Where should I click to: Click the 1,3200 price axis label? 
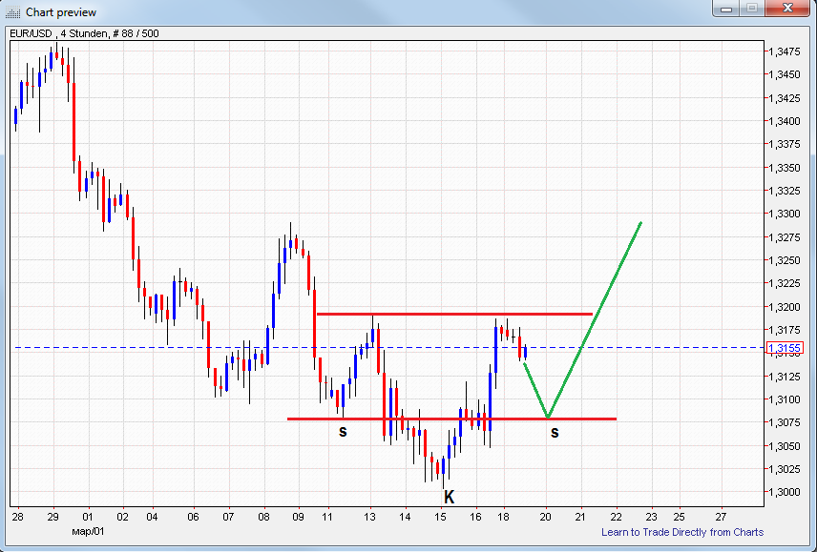click(x=786, y=307)
